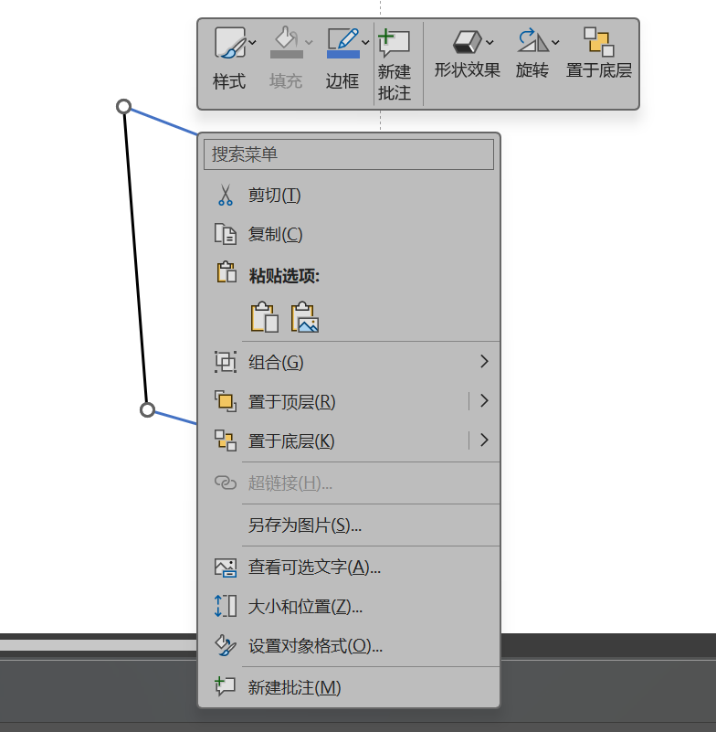This screenshot has height=732, width=716.
Task: Expand the 样式 dropdown arrow
Action: (253, 42)
